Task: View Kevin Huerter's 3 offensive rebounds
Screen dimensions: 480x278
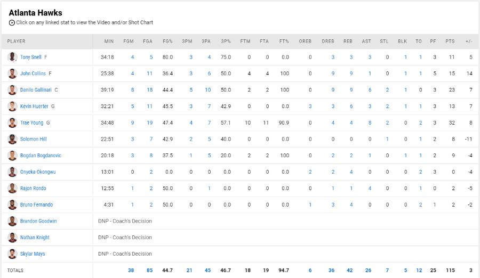Action: coord(310,107)
